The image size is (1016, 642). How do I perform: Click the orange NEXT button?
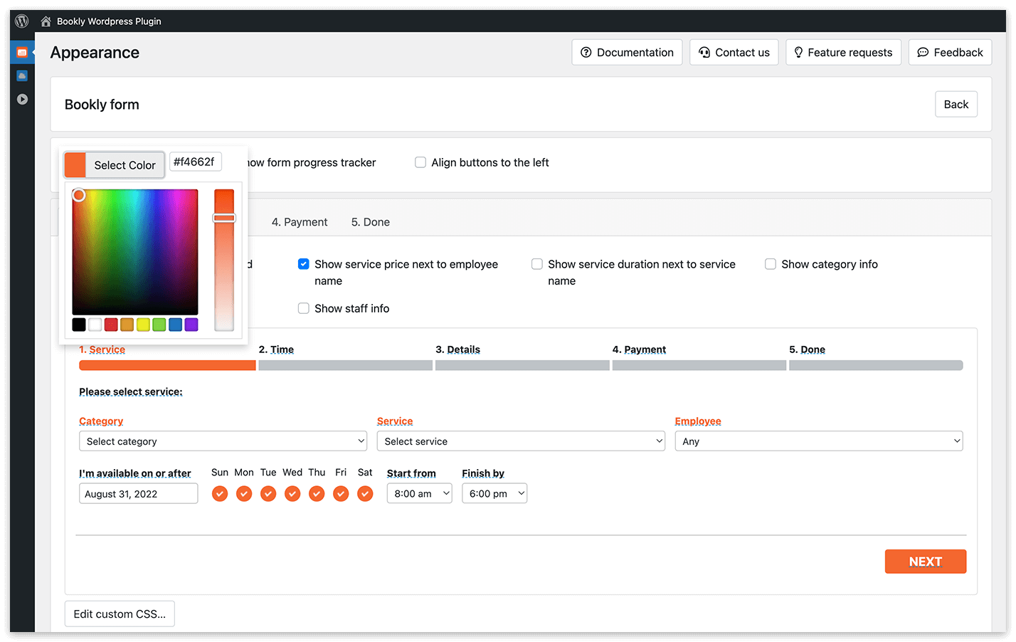pyautogui.click(x=926, y=562)
